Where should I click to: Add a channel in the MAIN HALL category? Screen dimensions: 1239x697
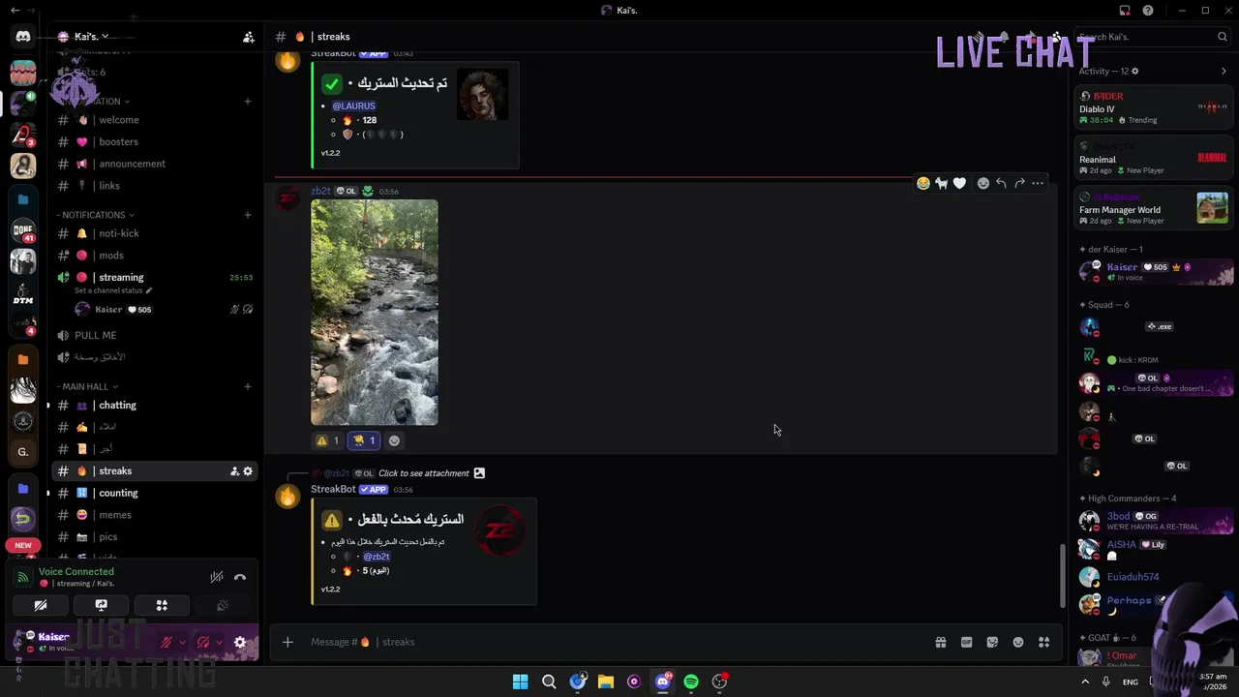[x=248, y=386]
